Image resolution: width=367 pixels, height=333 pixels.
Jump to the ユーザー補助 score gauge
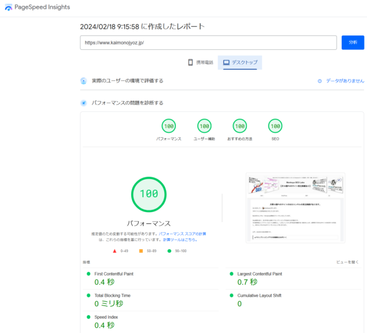click(204, 126)
